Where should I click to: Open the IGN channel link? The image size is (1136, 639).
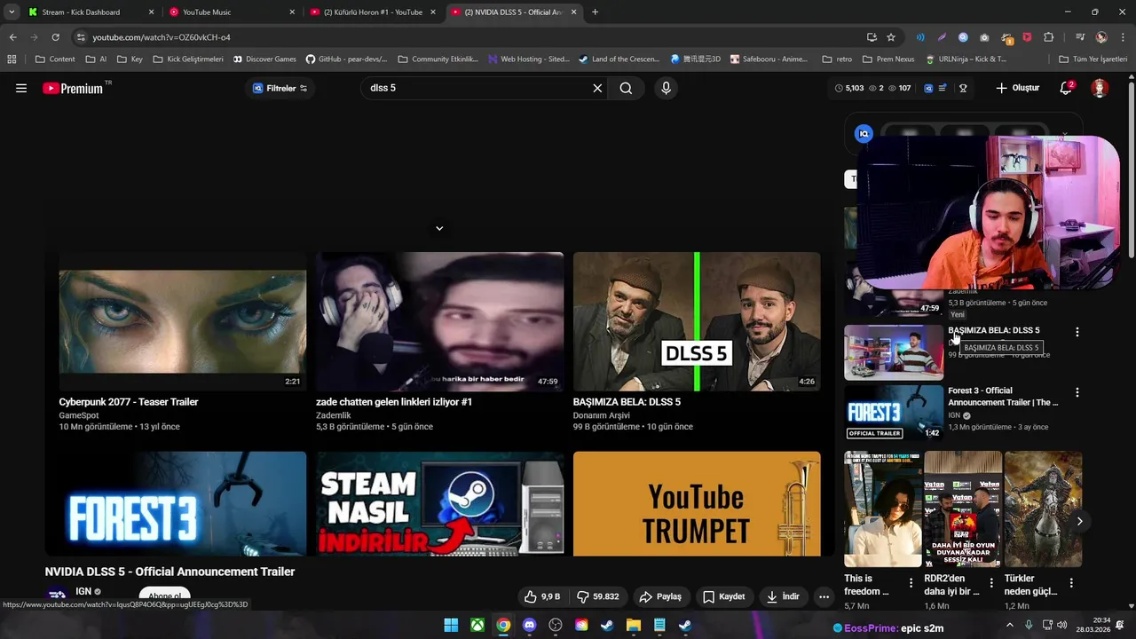pos(83,591)
